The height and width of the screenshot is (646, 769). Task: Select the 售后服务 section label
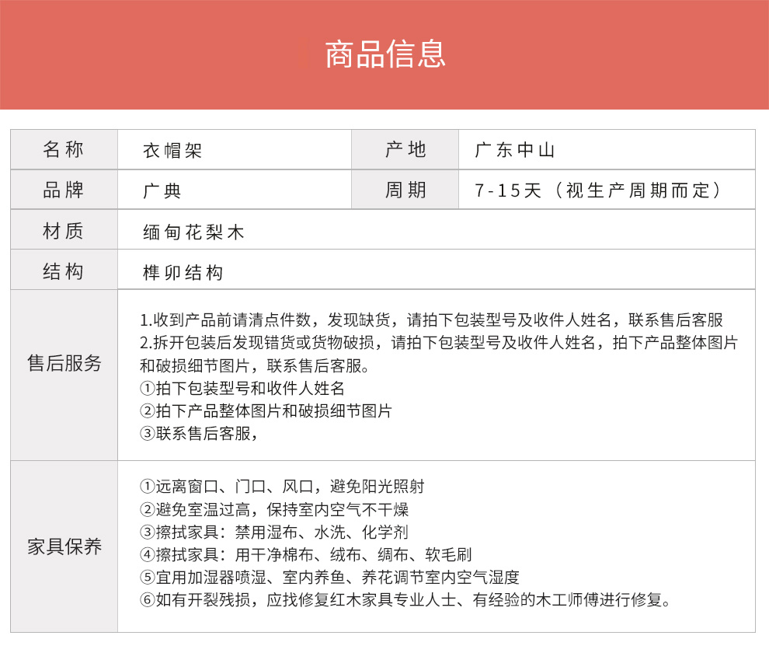pos(64,363)
